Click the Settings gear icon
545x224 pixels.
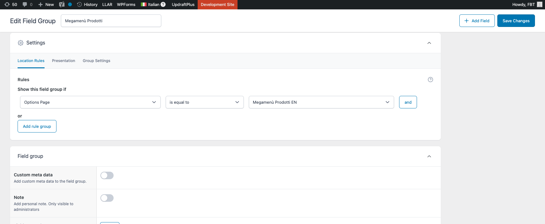click(x=21, y=43)
